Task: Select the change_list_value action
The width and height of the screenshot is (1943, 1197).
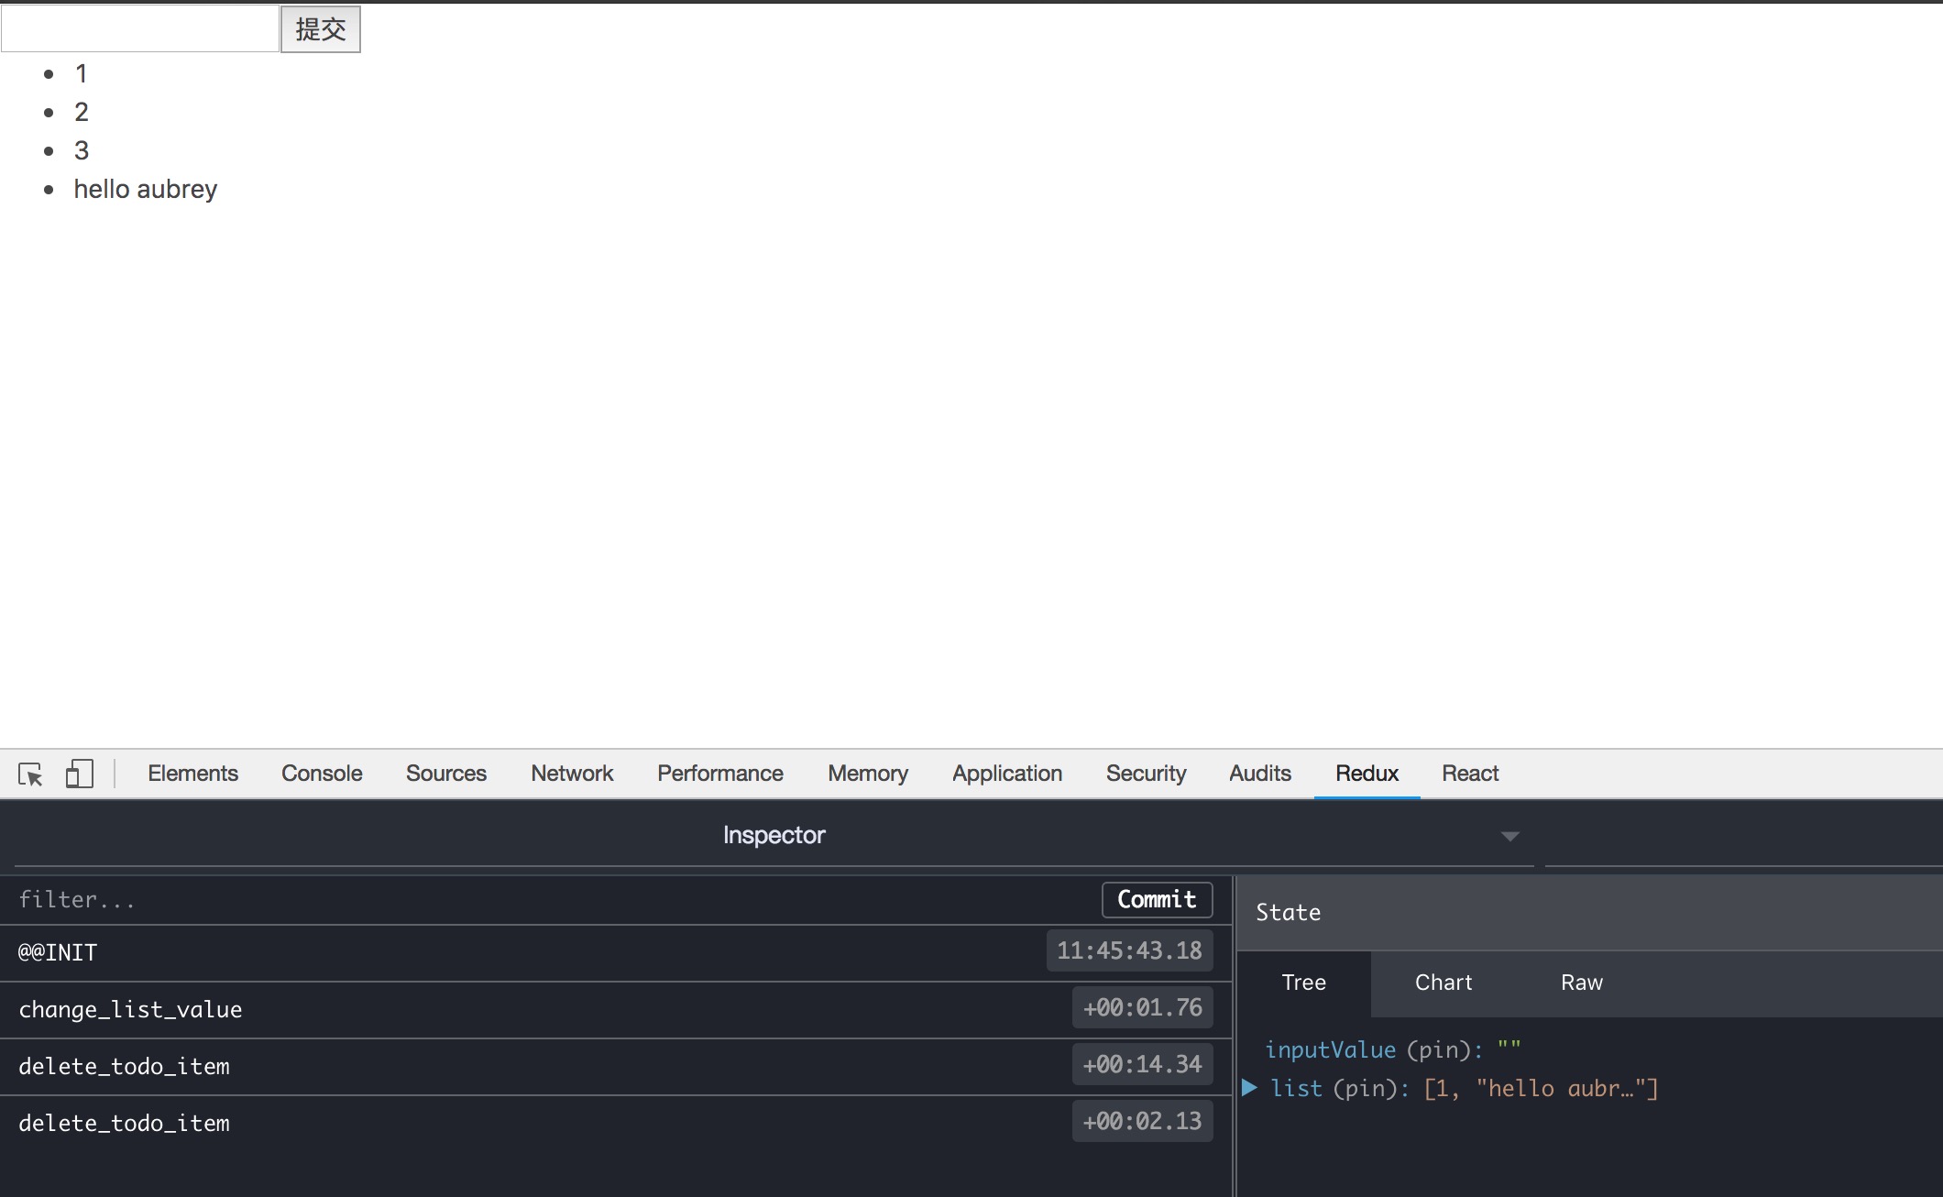Action: tap(616, 1010)
